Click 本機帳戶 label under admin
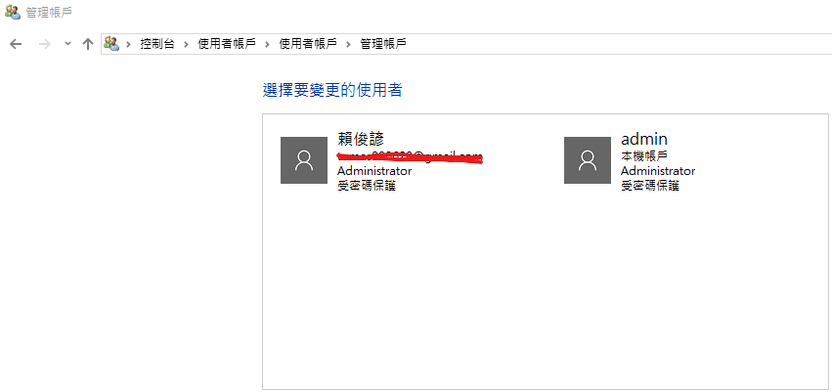Image resolution: width=832 pixels, height=392 pixels. pos(644,156)
